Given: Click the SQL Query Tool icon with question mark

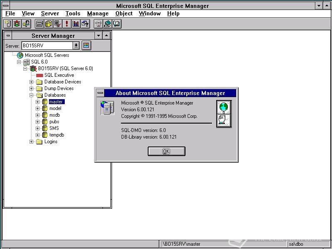Looking at the screenshot, I should (x=85, y=24).
